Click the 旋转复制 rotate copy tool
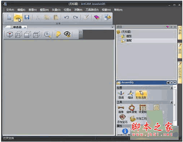The width and height of the screenshot is (183, 142). (x=132, y=109)
